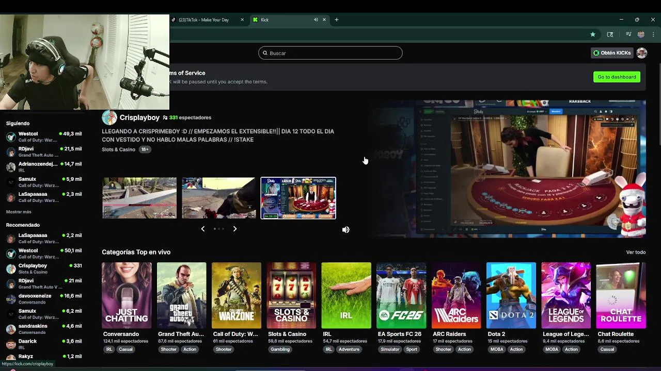
Task: Open Westcol in Siguiendo list
Action: [44, 137]
